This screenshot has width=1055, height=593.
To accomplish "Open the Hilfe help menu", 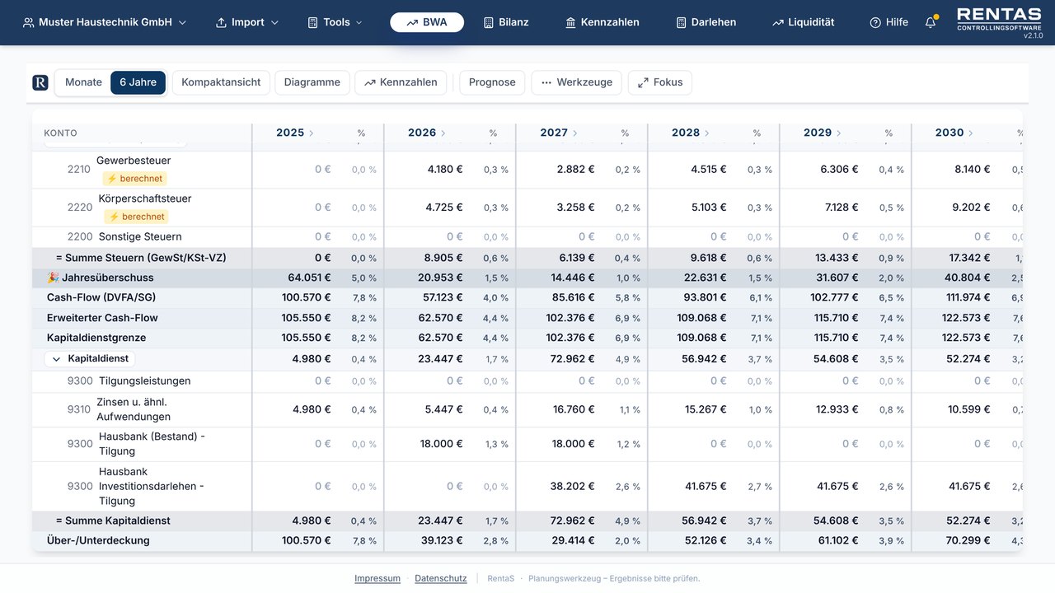I will pos(889,22).
